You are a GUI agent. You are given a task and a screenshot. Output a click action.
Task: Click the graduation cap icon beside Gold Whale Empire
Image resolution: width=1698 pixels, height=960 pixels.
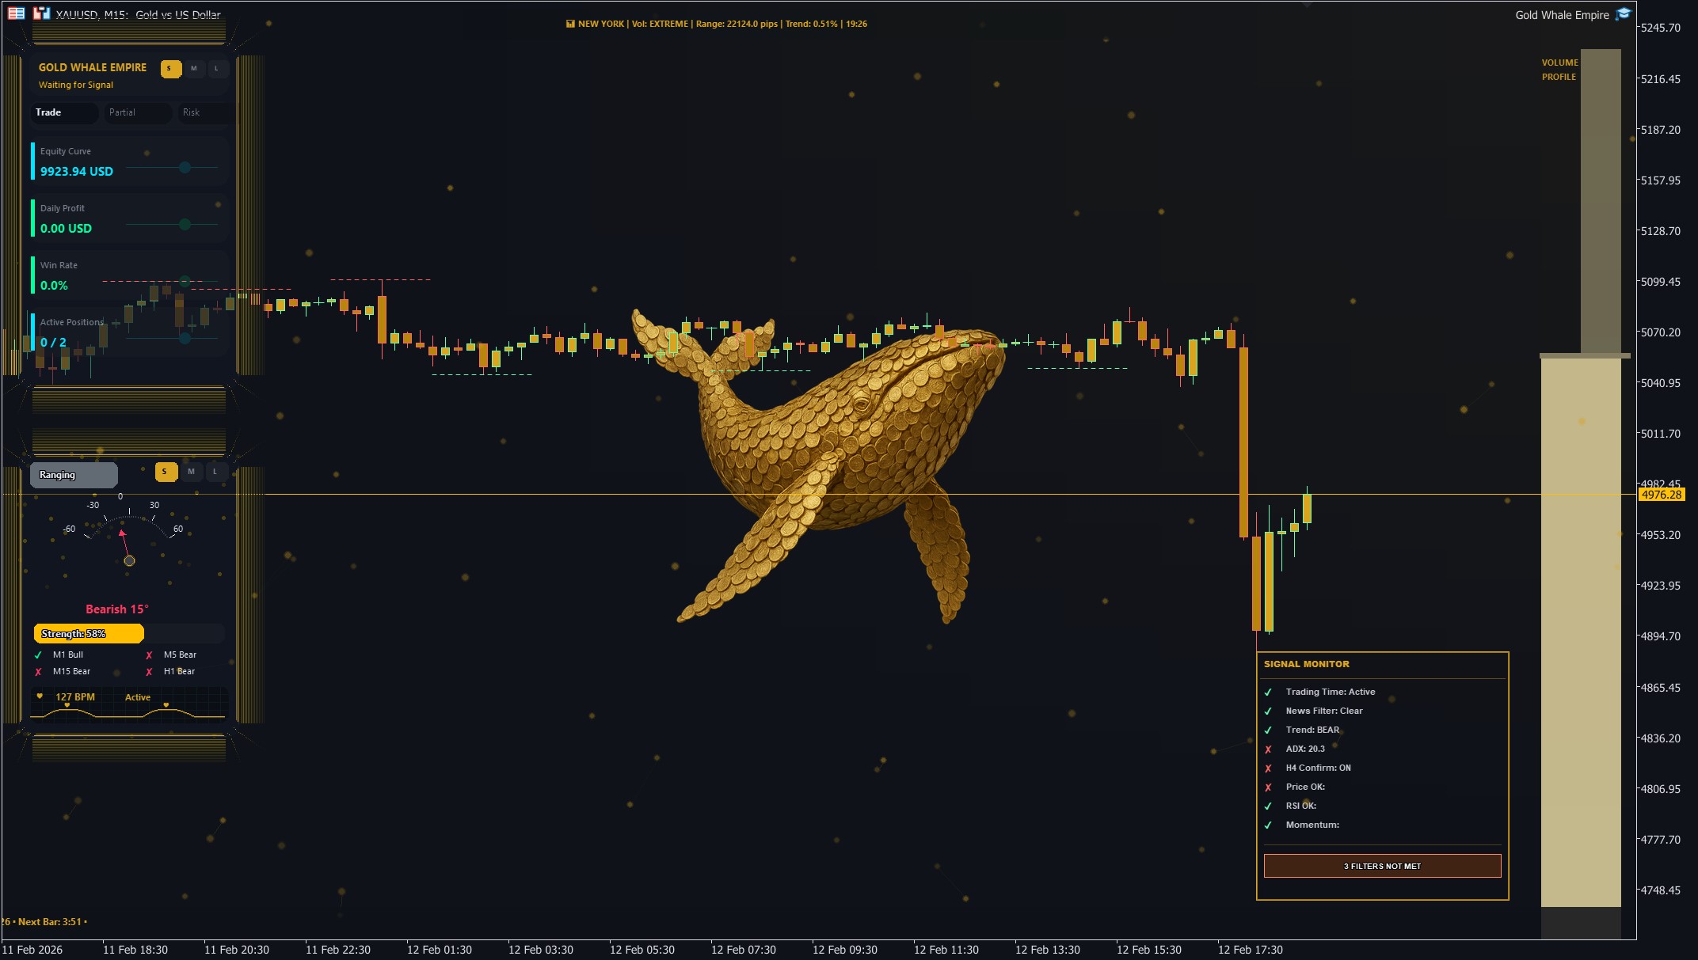click(x=1624, y=13)
